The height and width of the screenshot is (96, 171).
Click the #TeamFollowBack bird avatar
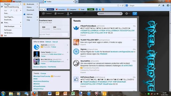point(76,28)
